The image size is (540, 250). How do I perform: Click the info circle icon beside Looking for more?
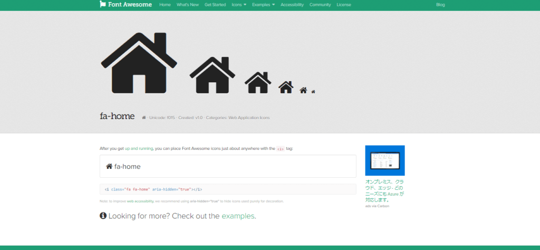point(103,216)
